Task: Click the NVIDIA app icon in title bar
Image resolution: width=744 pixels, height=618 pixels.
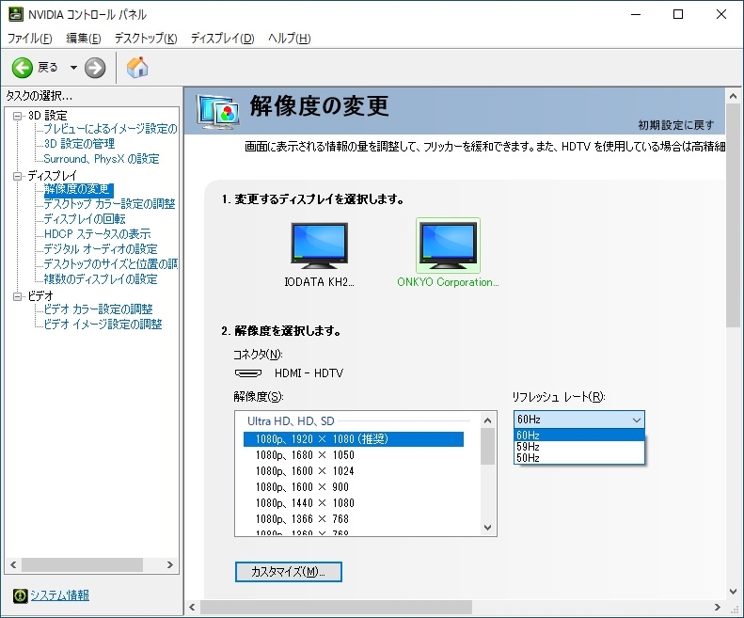Action: coord(16,14)
